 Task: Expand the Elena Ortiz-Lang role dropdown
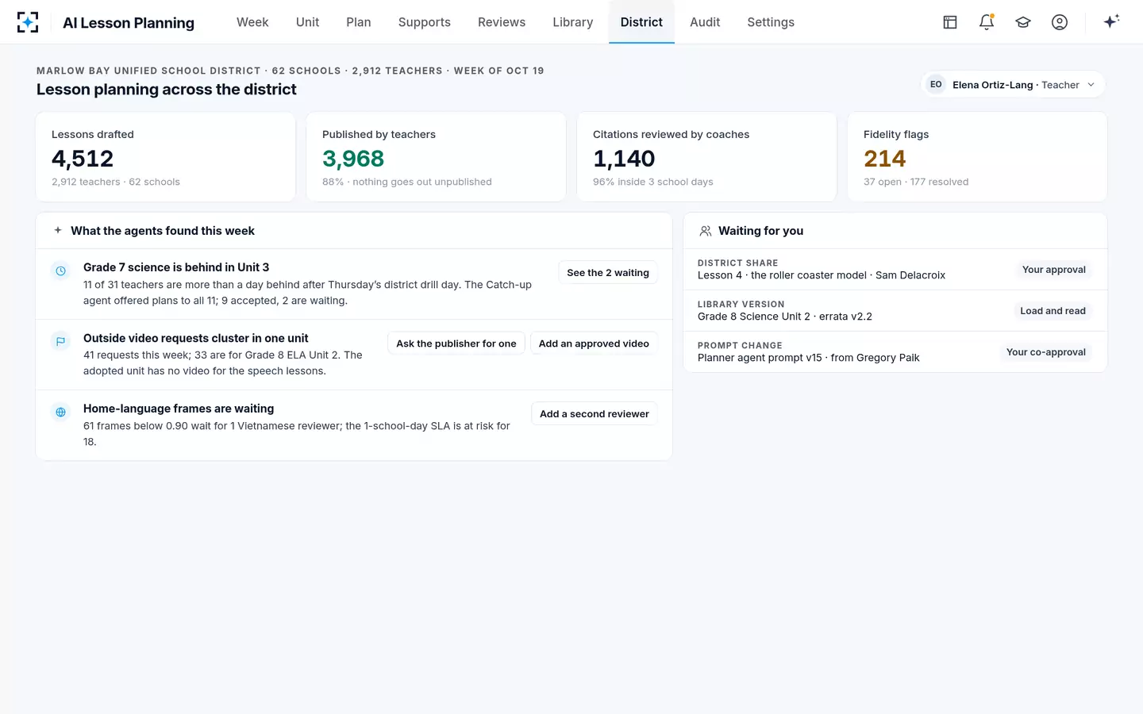click(x=1013, y=85)
